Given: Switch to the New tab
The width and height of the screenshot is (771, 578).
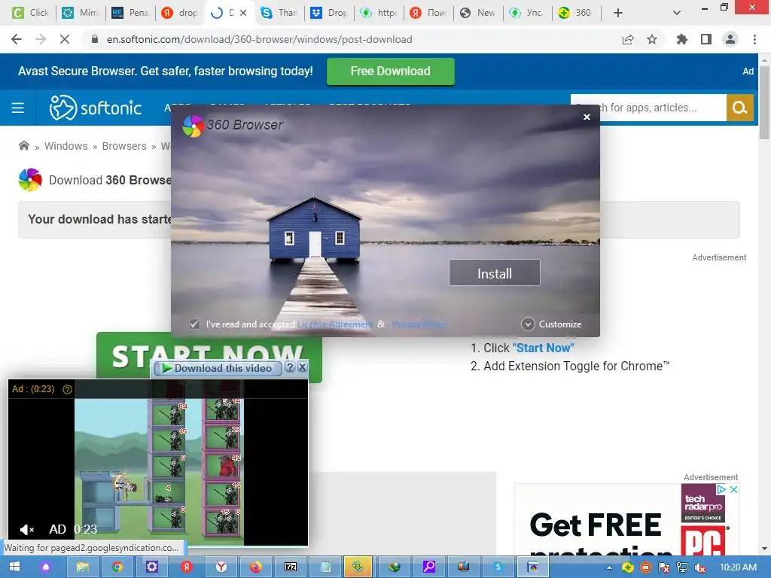Looking at the screenshot, I should point(478,13).
